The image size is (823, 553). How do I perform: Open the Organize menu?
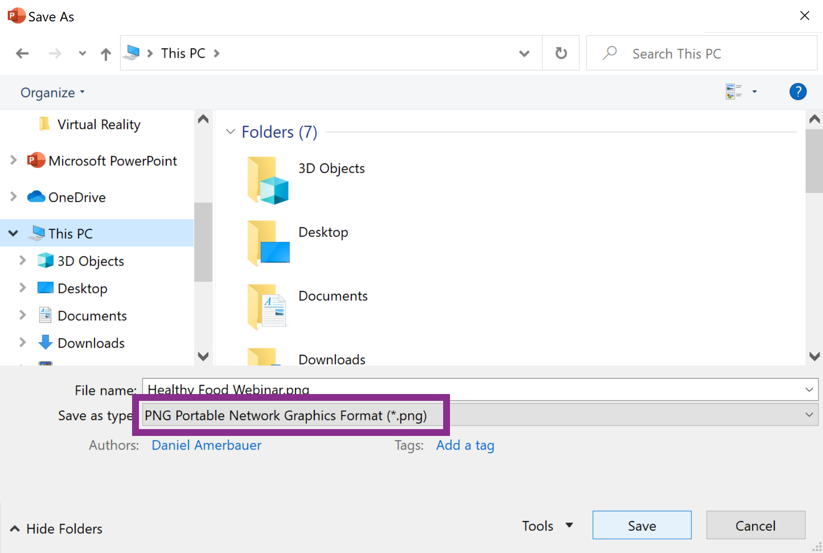(52, 92)
